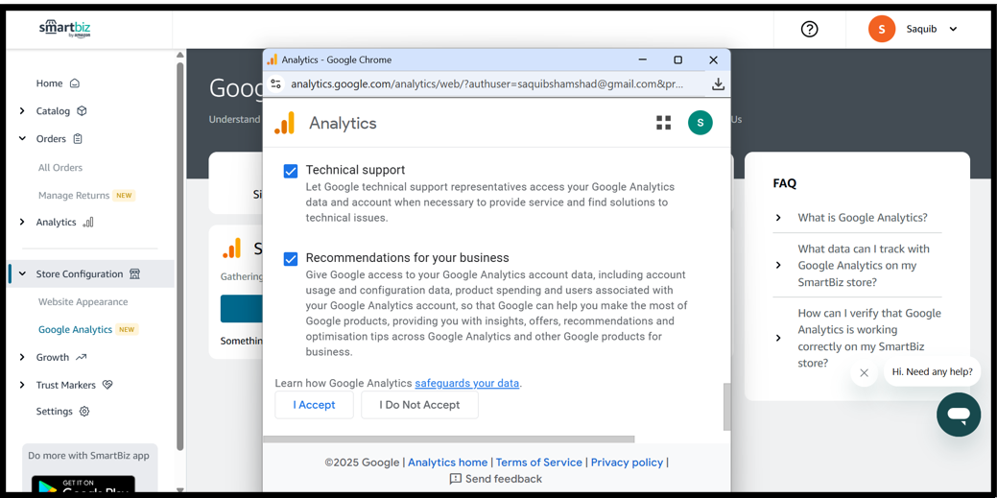
Task: Open the Google apps grid icon
Action: (x=663, y=123)
